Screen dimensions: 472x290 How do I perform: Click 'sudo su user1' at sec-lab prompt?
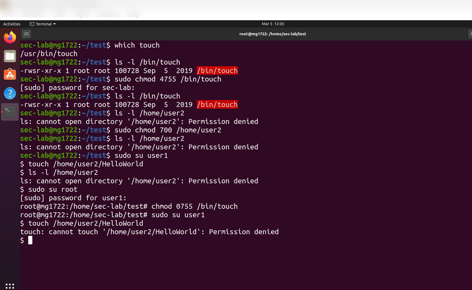tap(141, 155)
